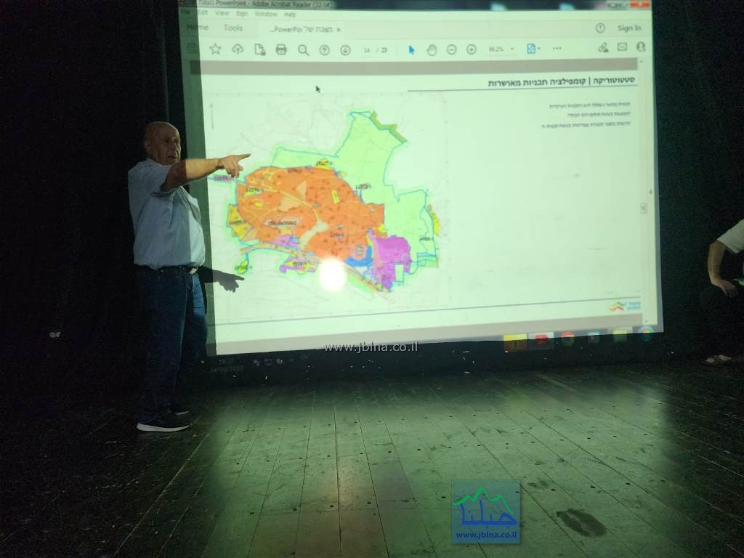Show more tools ellipsis menu
The image size is (744, 558).
[x=557, y=49]
